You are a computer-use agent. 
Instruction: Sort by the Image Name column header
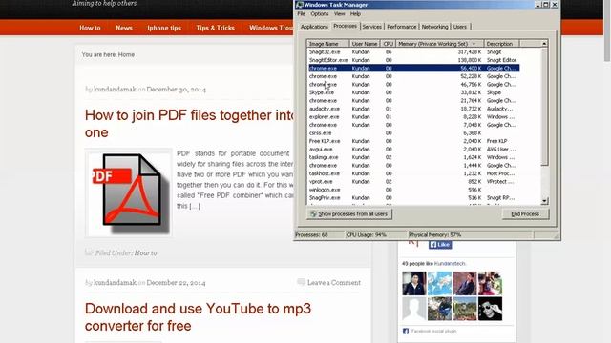tap(327, 44)
